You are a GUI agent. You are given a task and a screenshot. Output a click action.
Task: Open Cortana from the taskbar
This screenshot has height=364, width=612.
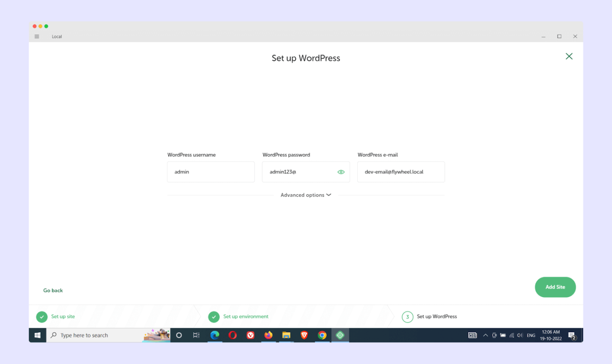[x=179, y=335]
